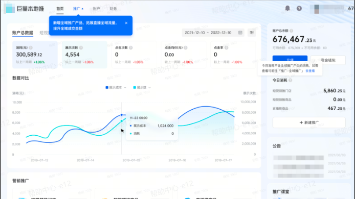Click the 数据对比 section heading
Viewport: 355px width, 199px height.
(x=20, y=78)
